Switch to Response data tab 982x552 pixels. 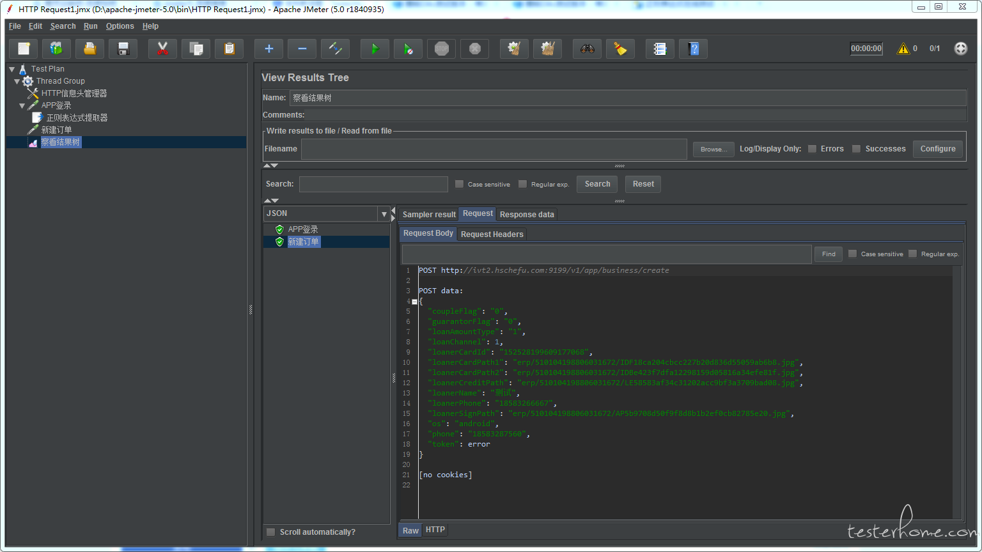(x=527, y=215)
